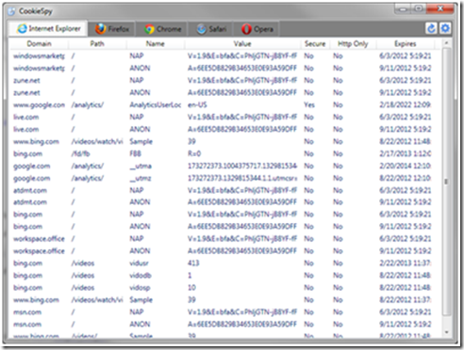Click the Http Only column header
The height and width of the screenshot is (350, 464).
tap(353, 43)
